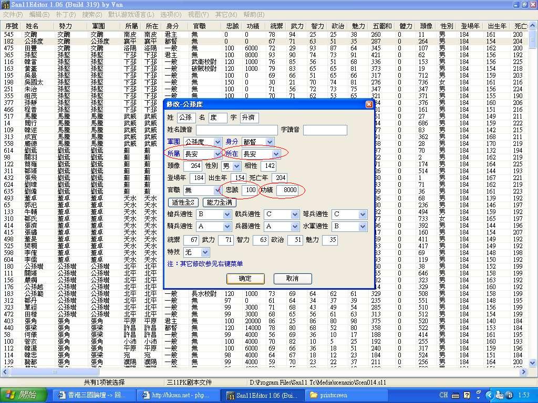
Task: Open the 帮助(H) menu
Action: click(x=254, y=15)
